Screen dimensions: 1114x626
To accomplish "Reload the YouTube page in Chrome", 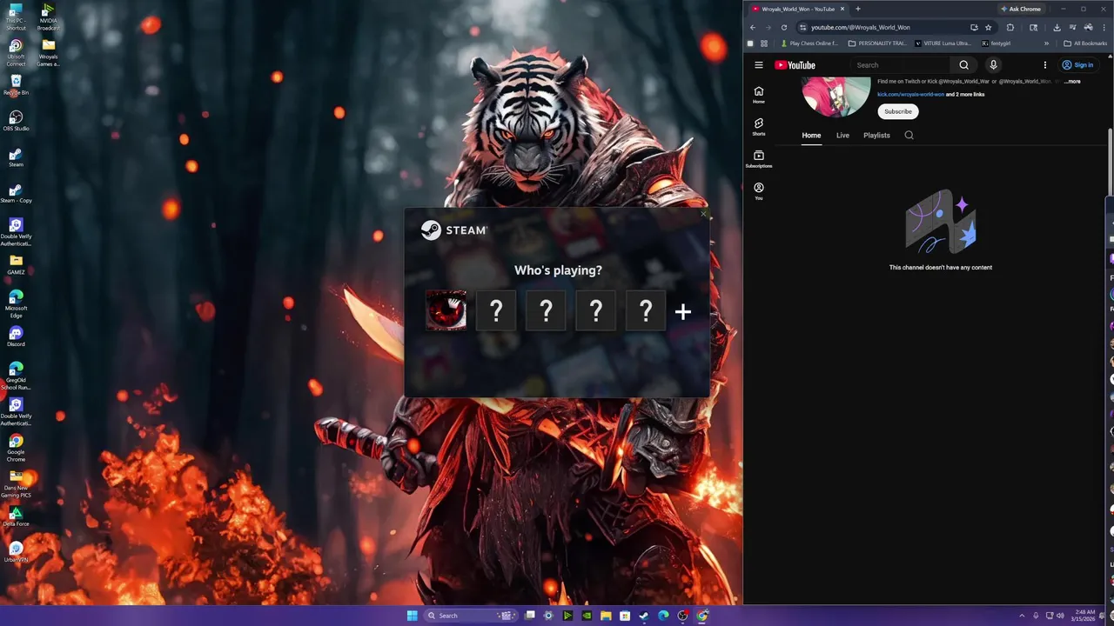I will (784, 27).
